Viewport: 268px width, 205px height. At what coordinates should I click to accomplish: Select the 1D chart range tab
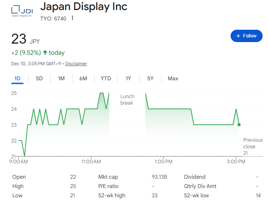(x=17, y=78)
